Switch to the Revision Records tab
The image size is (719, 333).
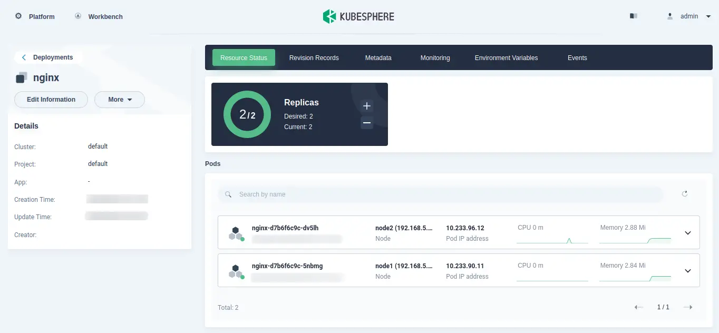pyautogui.click(x=314, y=58)
